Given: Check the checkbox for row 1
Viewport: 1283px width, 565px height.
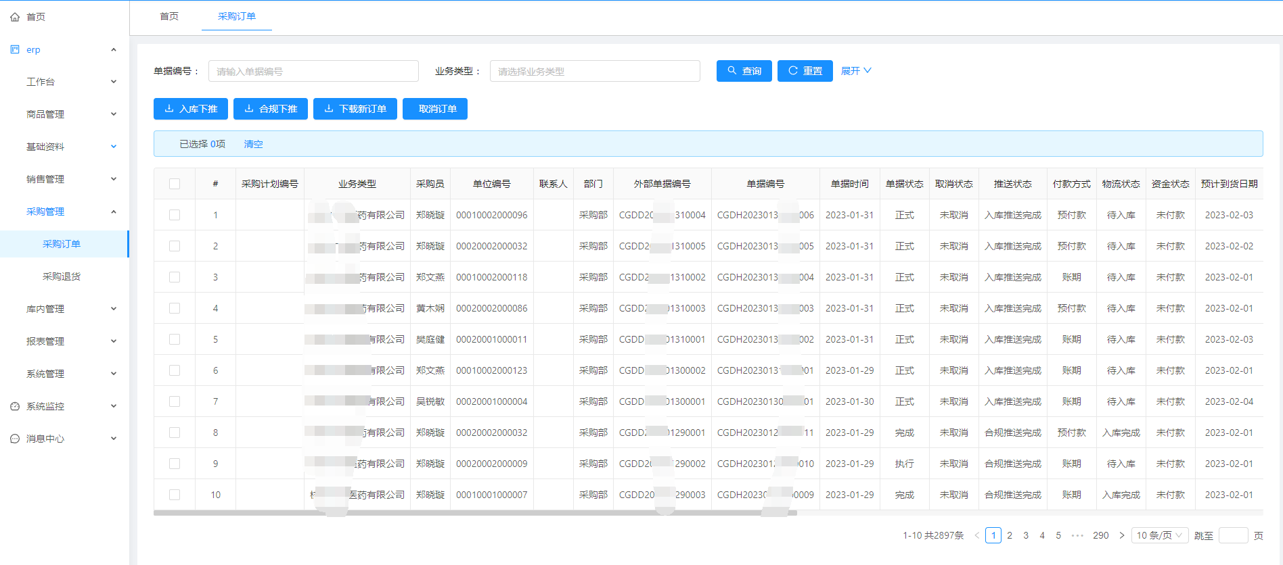Looking at the screenshot, I should pos(175,215).
